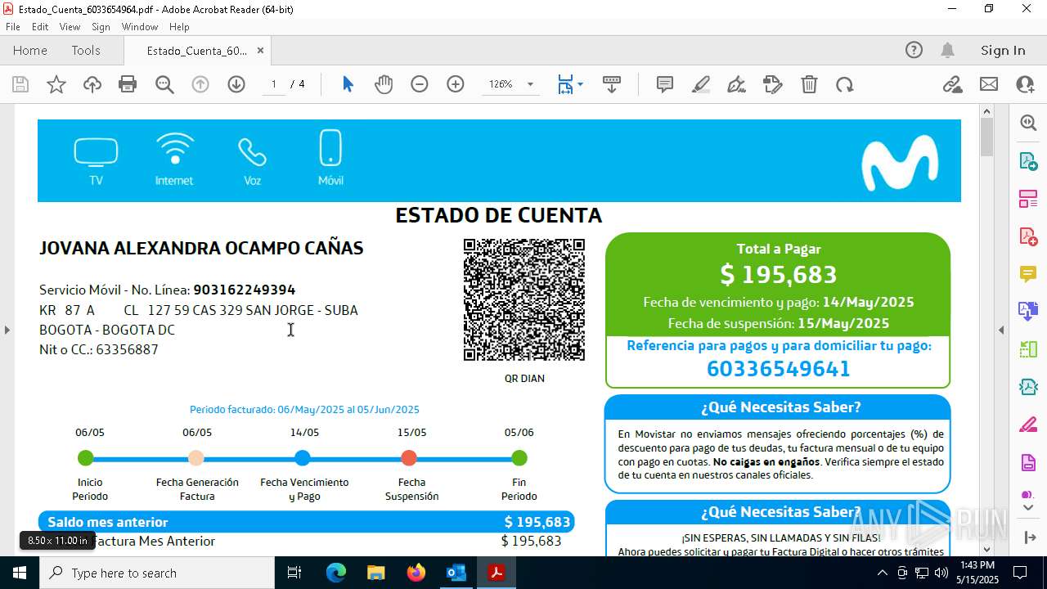Image resolution: width=1047 pixels, height=589 pixels.
Task: Zoom in with plus button
Action: tap(456, 84)
